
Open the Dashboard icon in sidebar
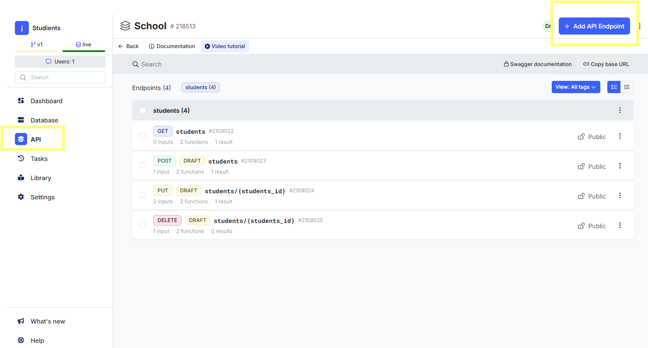[21, 101]
